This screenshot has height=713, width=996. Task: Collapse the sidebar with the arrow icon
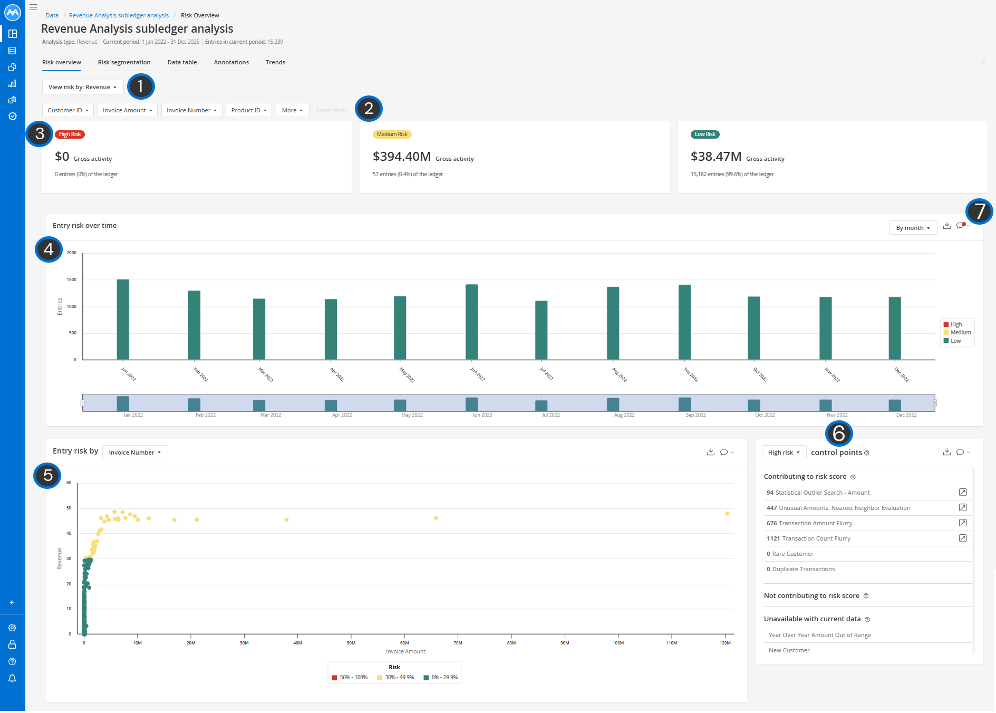(x=12, y=602)
